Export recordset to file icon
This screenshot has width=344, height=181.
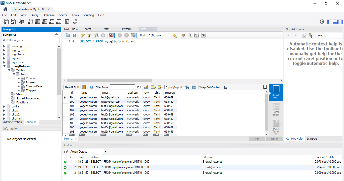[x=187, y=87]
